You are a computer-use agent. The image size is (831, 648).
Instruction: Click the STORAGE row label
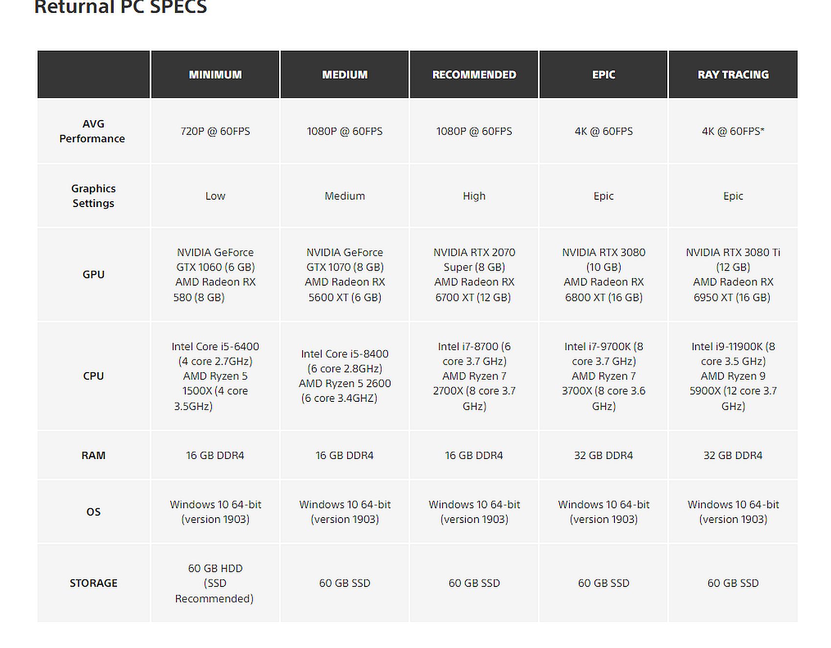coord(93,583)
